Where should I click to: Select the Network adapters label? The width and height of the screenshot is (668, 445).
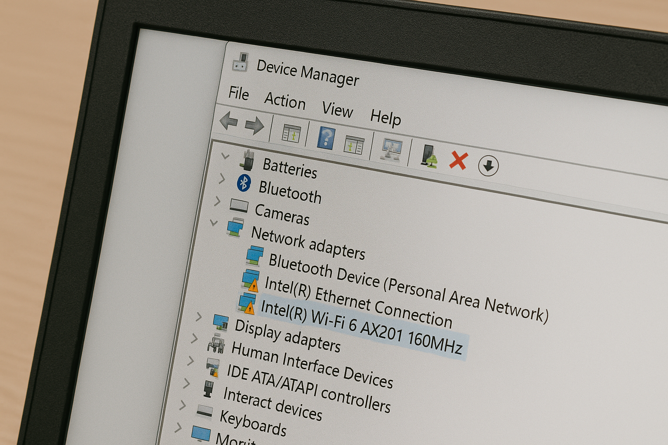click(x=308, y=243)
